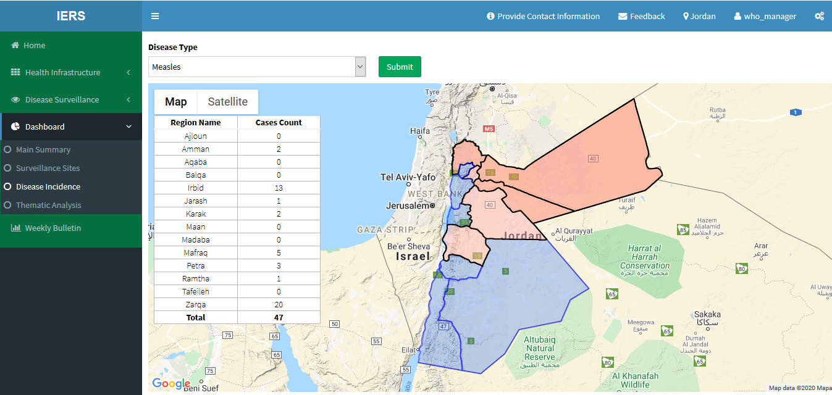This screenshot has width=832, height=395.
Task: Click the M5 highway marker on the map
Action: (489, 129)
